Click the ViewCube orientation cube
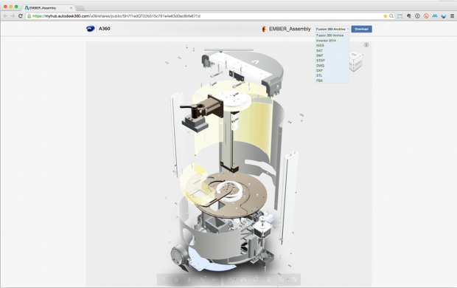 point(356,61)
